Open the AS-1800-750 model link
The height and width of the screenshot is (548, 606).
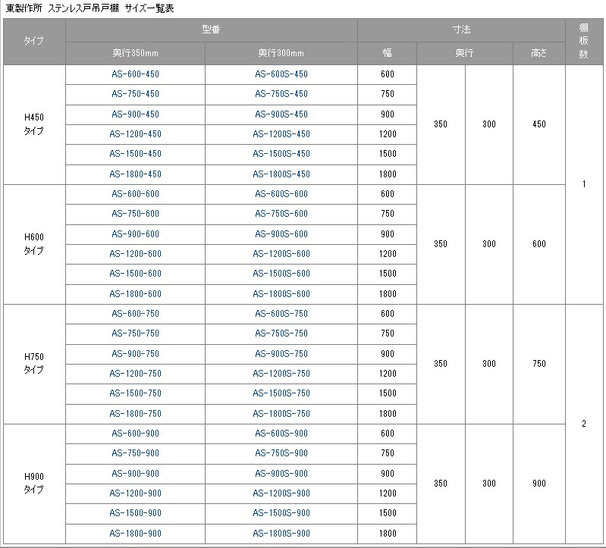pyautogui.click(x=135, y=414)
